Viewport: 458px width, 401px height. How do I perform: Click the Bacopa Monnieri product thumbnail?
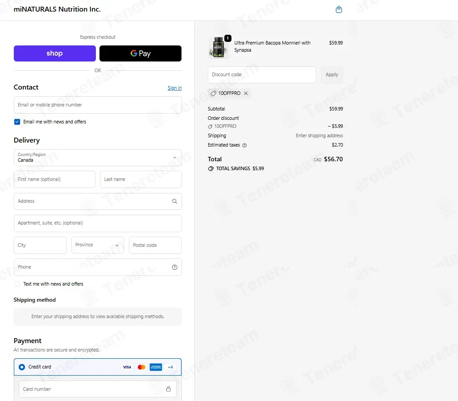[218, 48]
